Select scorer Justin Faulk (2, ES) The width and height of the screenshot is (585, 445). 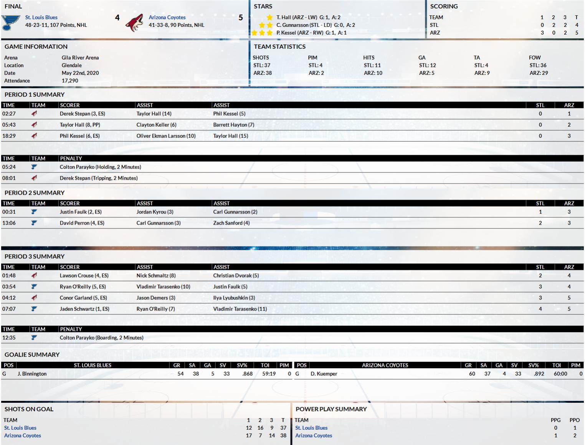81,212
